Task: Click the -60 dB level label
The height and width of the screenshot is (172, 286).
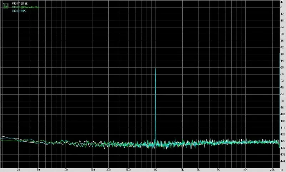Action: click(x=282, y=67)
